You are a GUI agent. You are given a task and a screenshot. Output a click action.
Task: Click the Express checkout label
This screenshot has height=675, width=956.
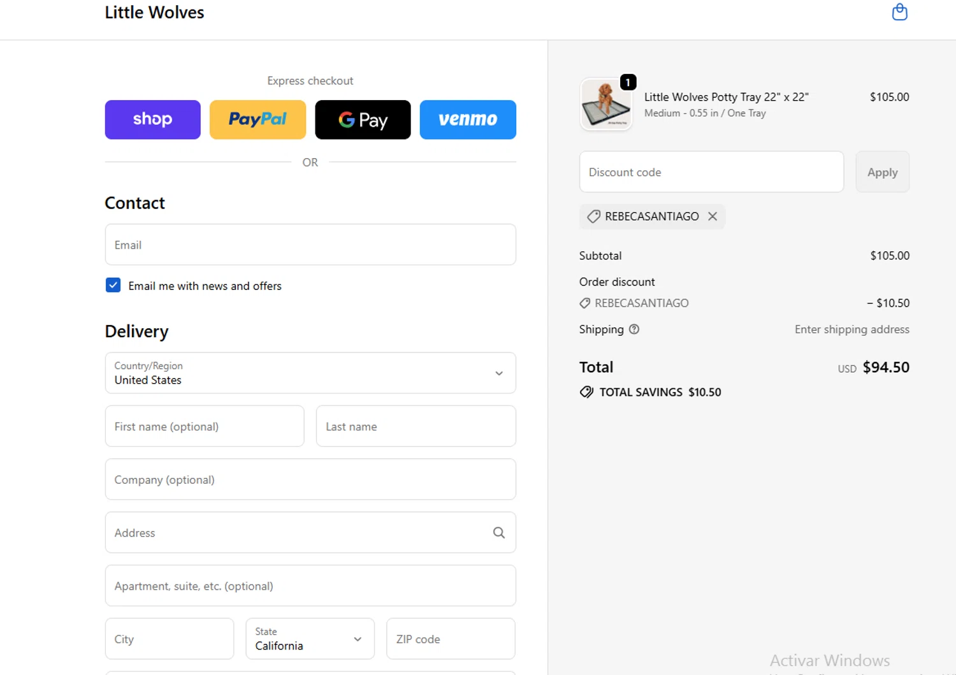[x=310, y=81]
